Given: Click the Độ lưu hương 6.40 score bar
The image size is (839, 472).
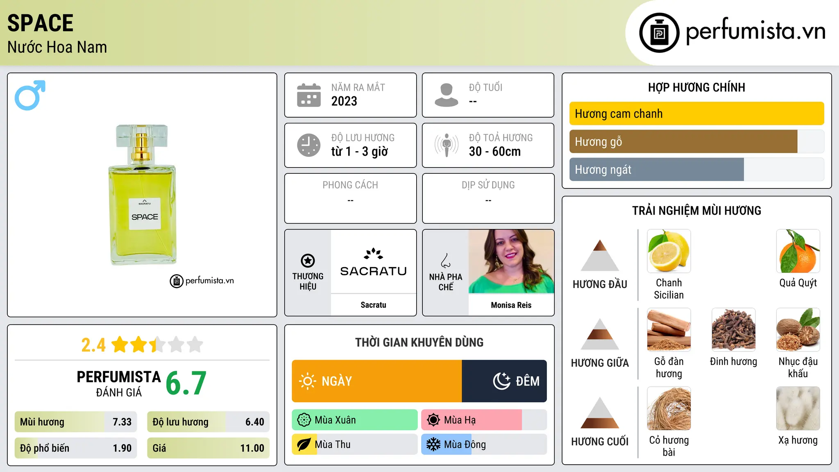Looking at the screenshot, I should coord(209,422).
